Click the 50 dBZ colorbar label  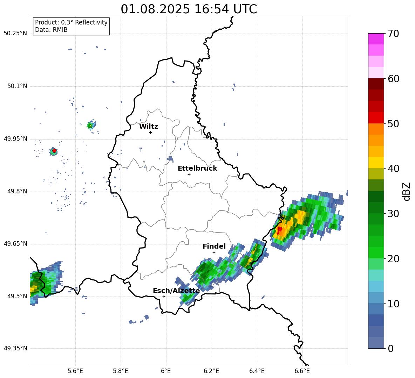coord(393,123)
